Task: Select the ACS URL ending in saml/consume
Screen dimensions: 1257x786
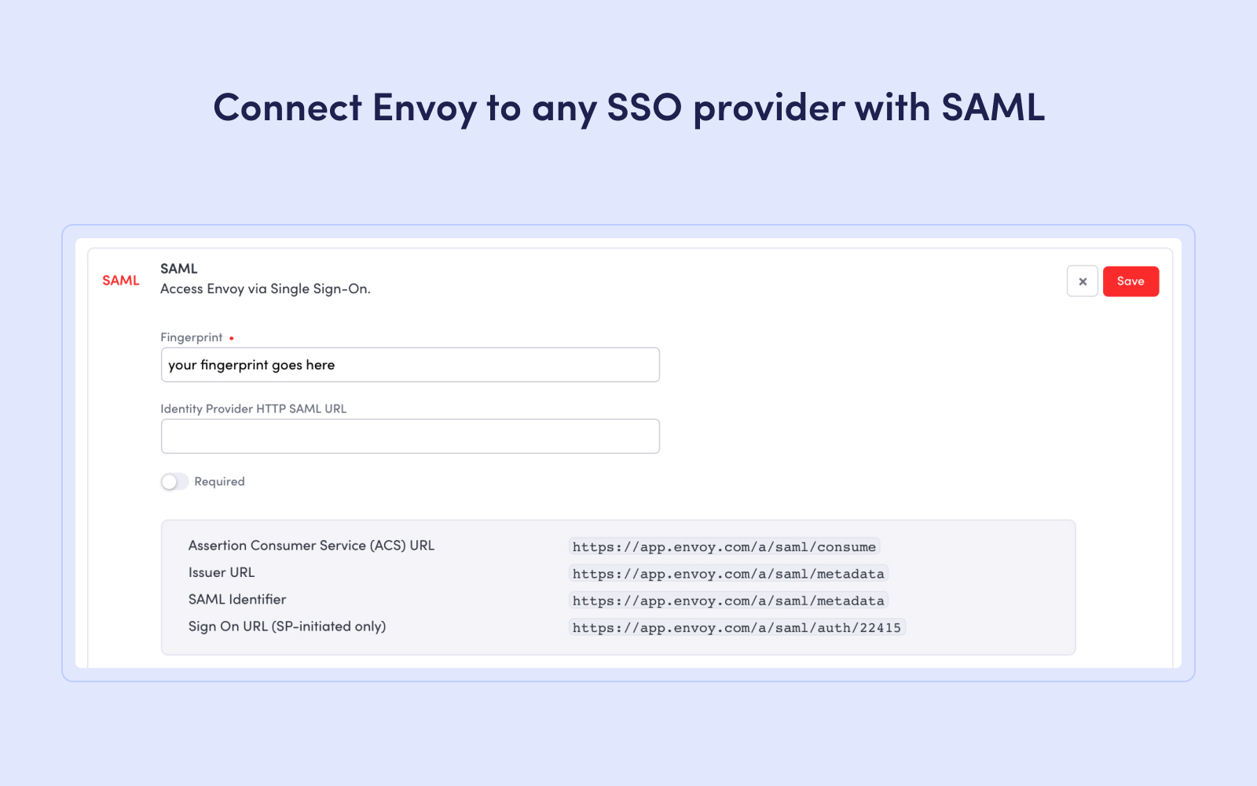Action: (724, 545)
